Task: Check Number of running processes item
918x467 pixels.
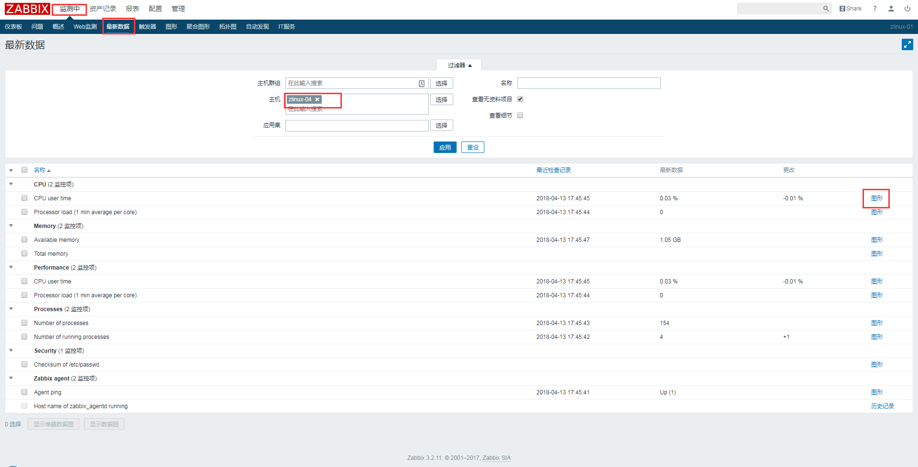Action: [x=24, y=337]
